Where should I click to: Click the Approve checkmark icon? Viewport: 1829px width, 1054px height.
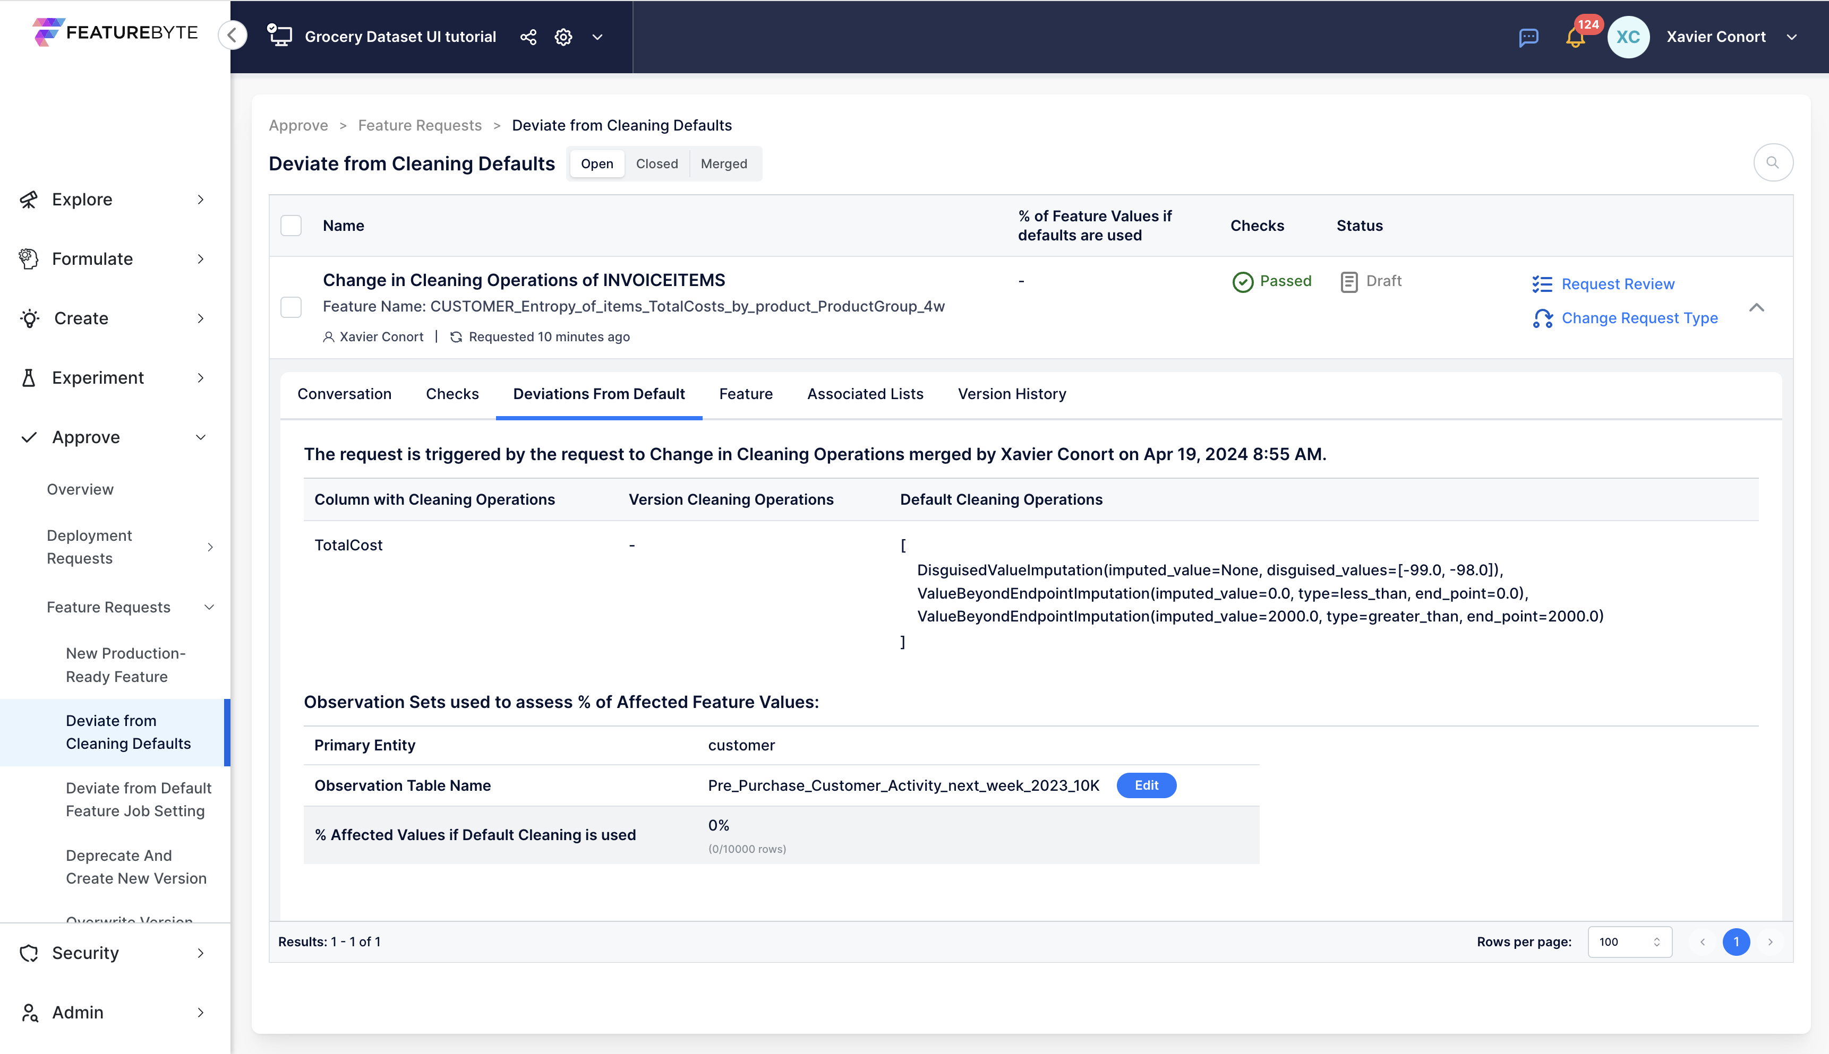[29, 437]
